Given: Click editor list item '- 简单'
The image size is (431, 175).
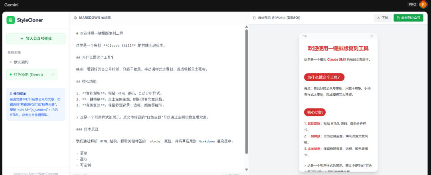Looking at the screenshot, I should point(82,153).
